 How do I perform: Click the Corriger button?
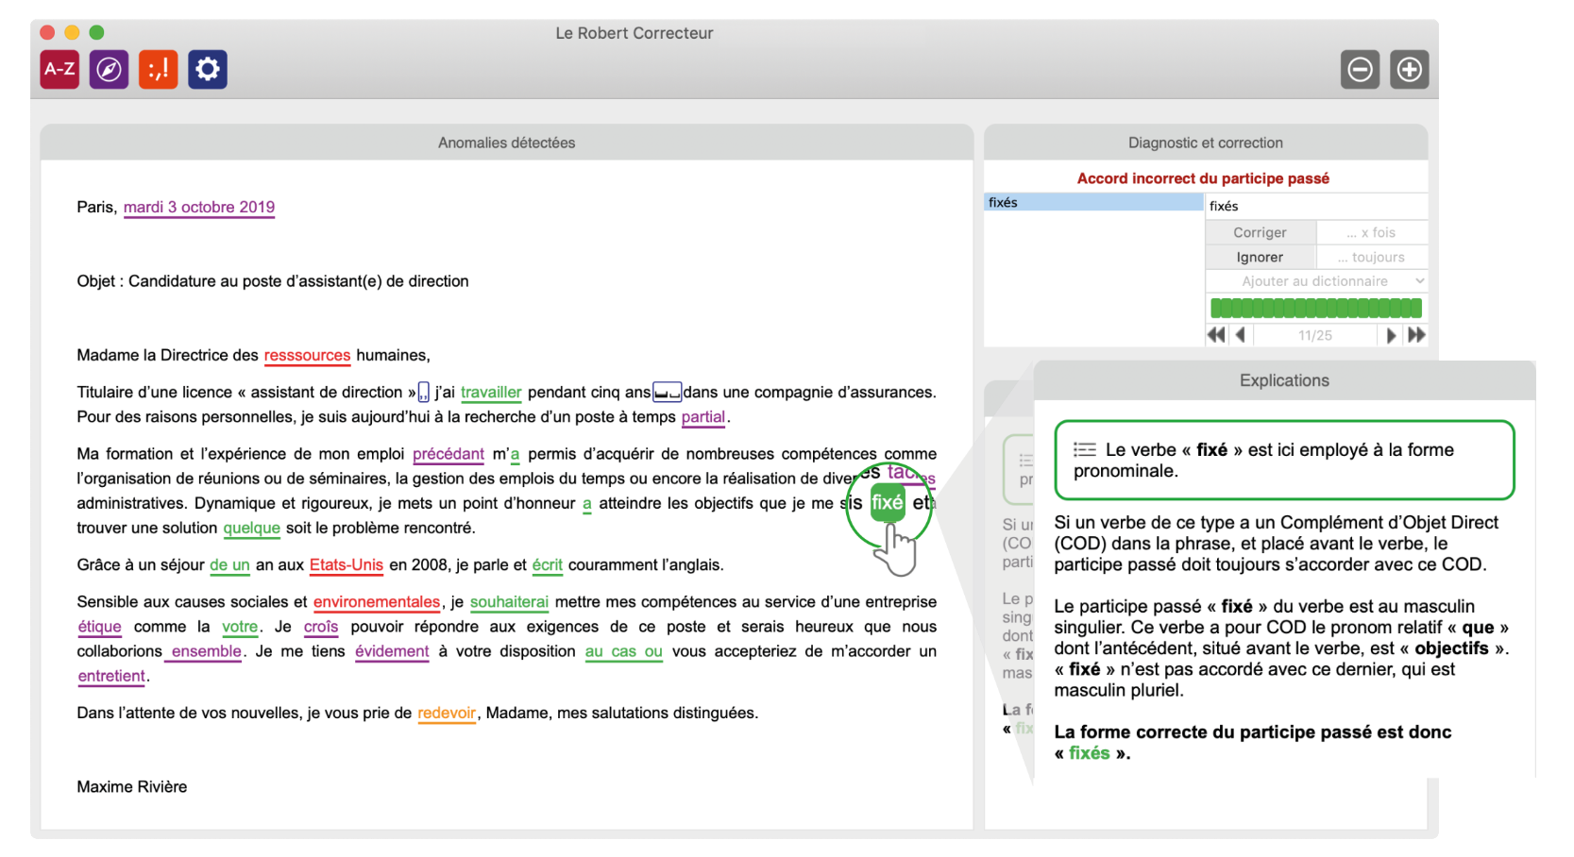click(x=1260, y=232)
